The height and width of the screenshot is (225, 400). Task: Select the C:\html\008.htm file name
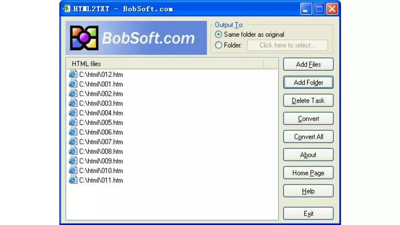click(x=101, y=151)
